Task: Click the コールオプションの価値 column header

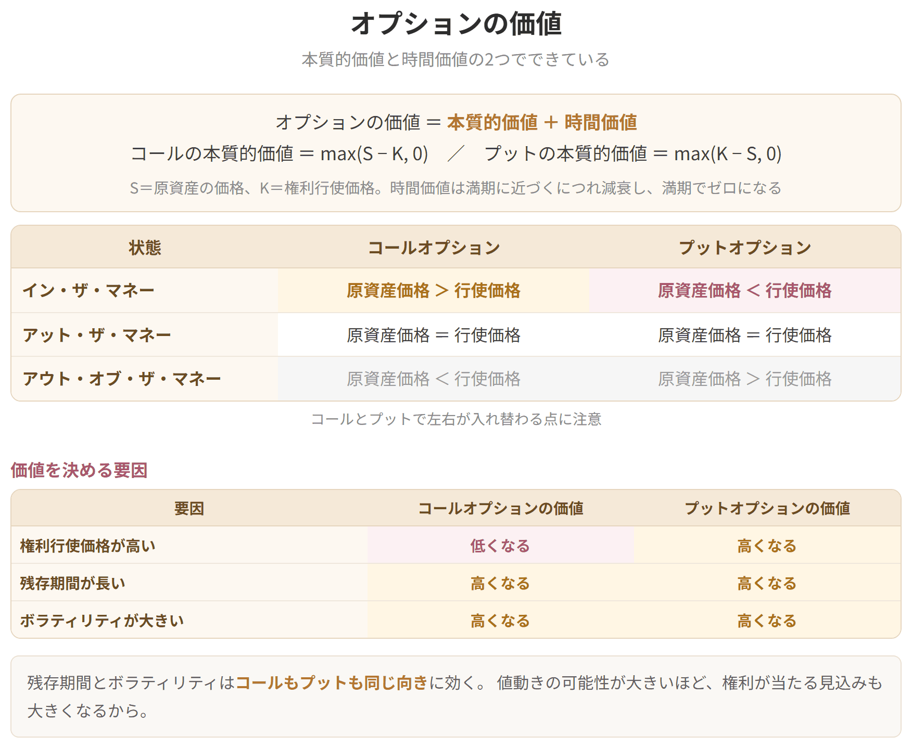Action: (x=501, y=508)
